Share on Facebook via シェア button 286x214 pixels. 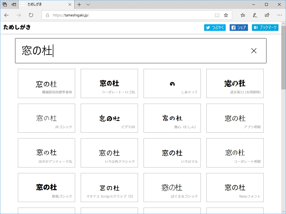pos(239,28)
